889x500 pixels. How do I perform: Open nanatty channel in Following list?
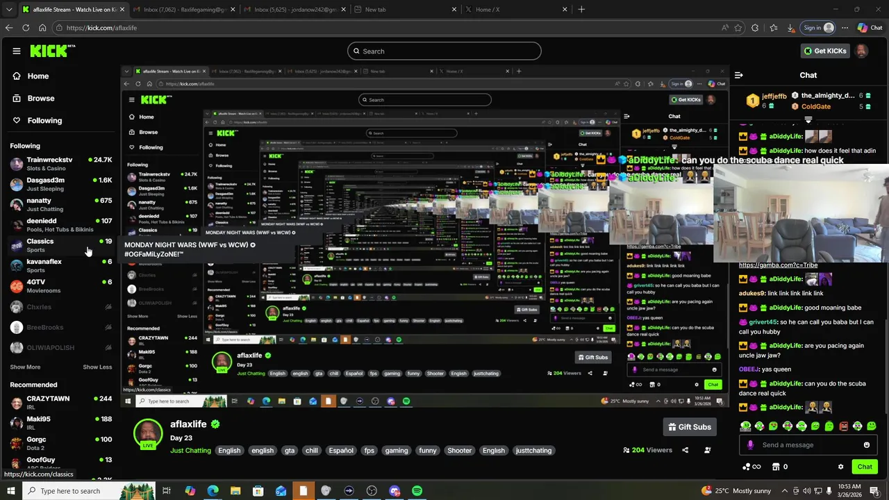(x=61, y=204)
